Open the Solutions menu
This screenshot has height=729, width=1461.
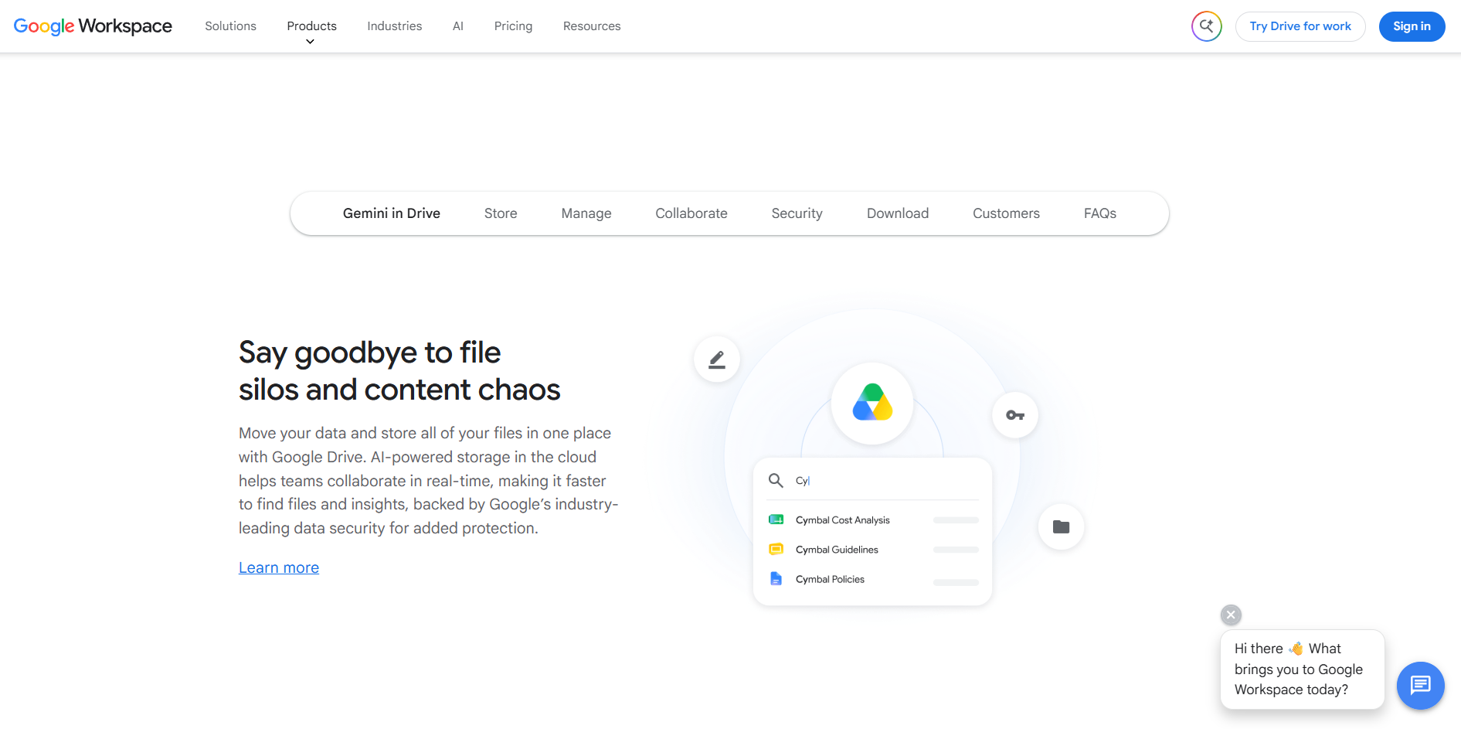click(x=230, y=26)
